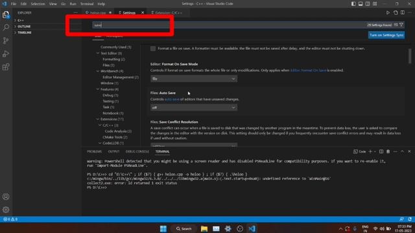Close the Settings editor tab
Image resolution: width=415 pixels, height=233 pixels.
(143, 13)
